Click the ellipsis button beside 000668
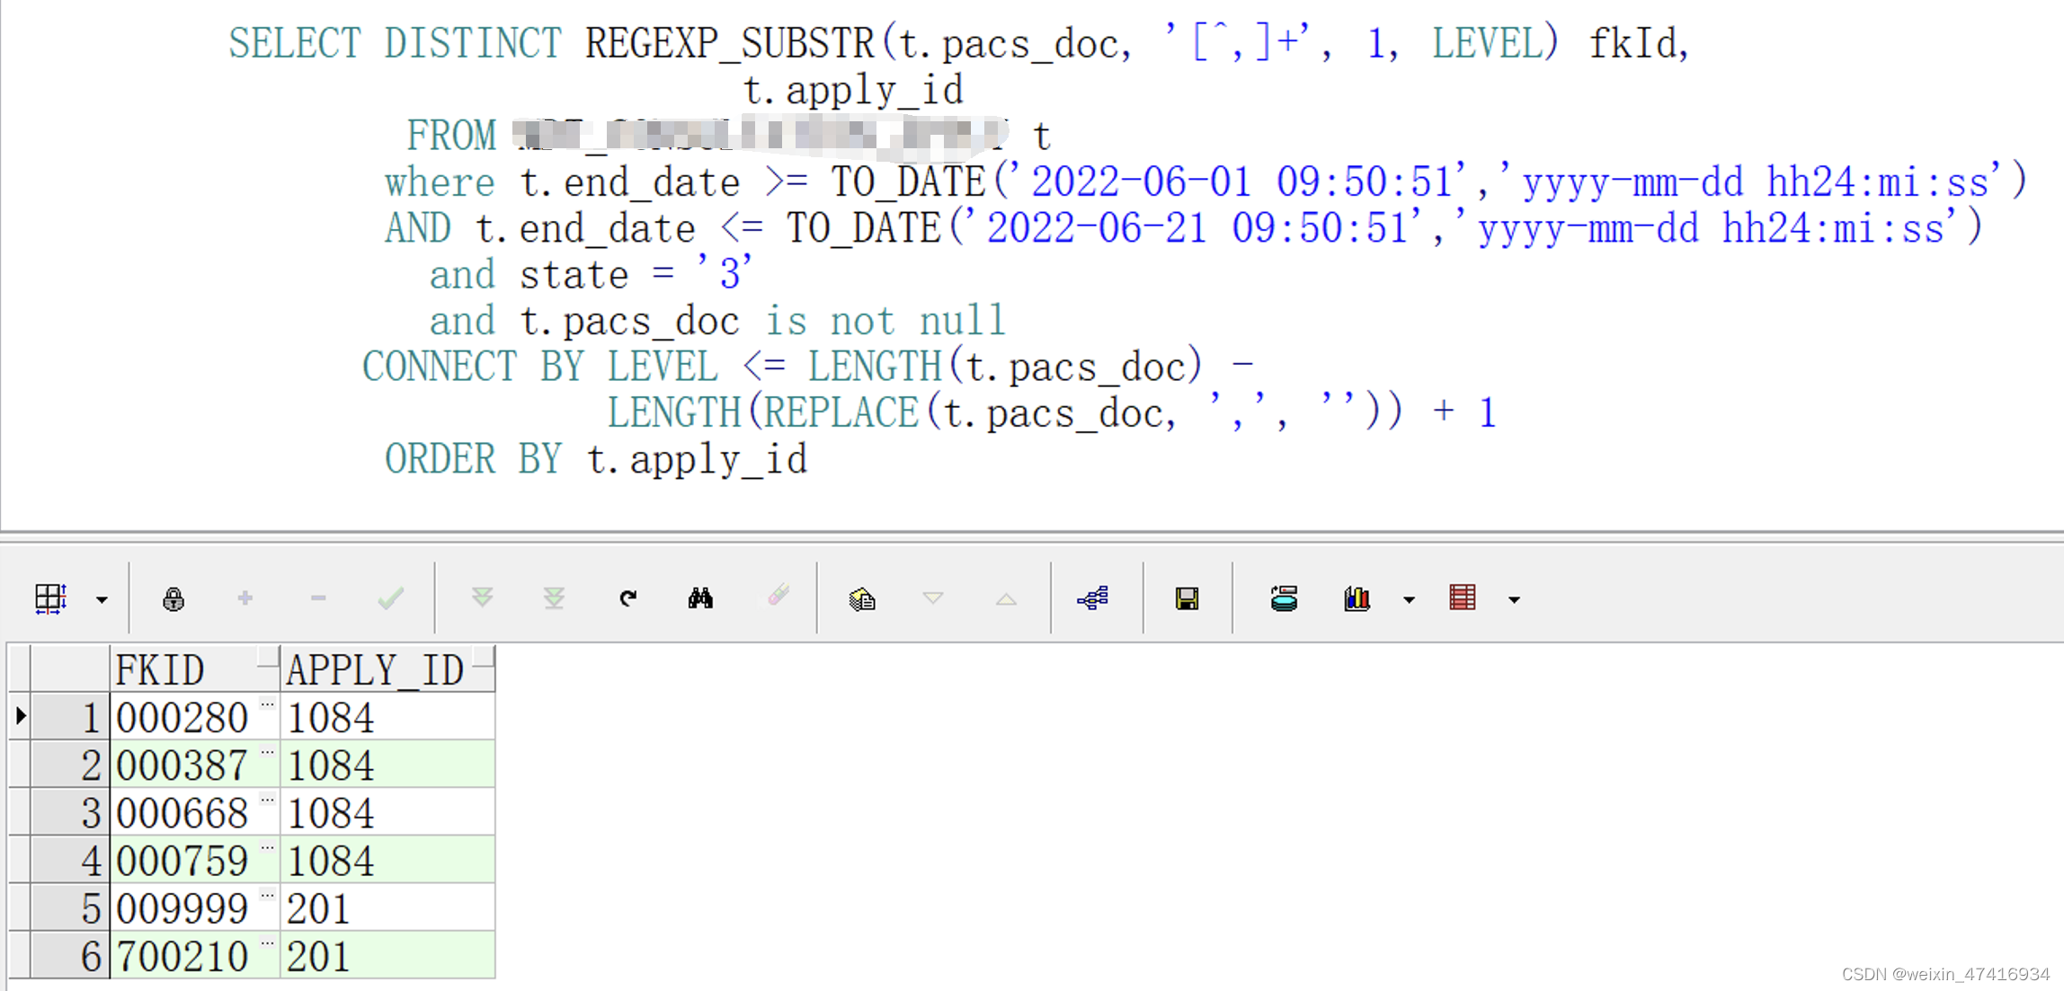This screenshot has height=991, width=2064. tap(268, 800)
